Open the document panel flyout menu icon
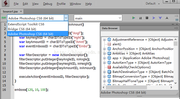This screenshot has height=99, width=180. [x=176, y=16]
